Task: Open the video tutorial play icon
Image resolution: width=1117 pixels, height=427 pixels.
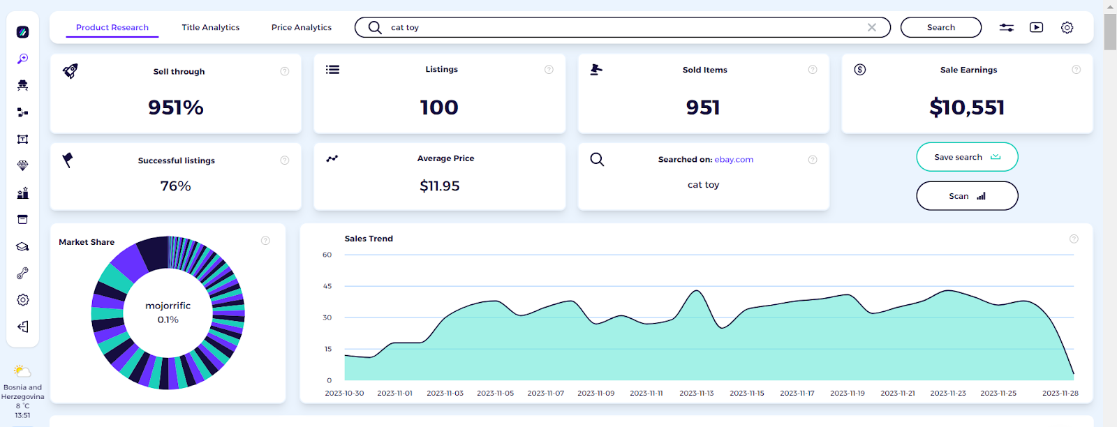Action: [x=1037, y=27]
